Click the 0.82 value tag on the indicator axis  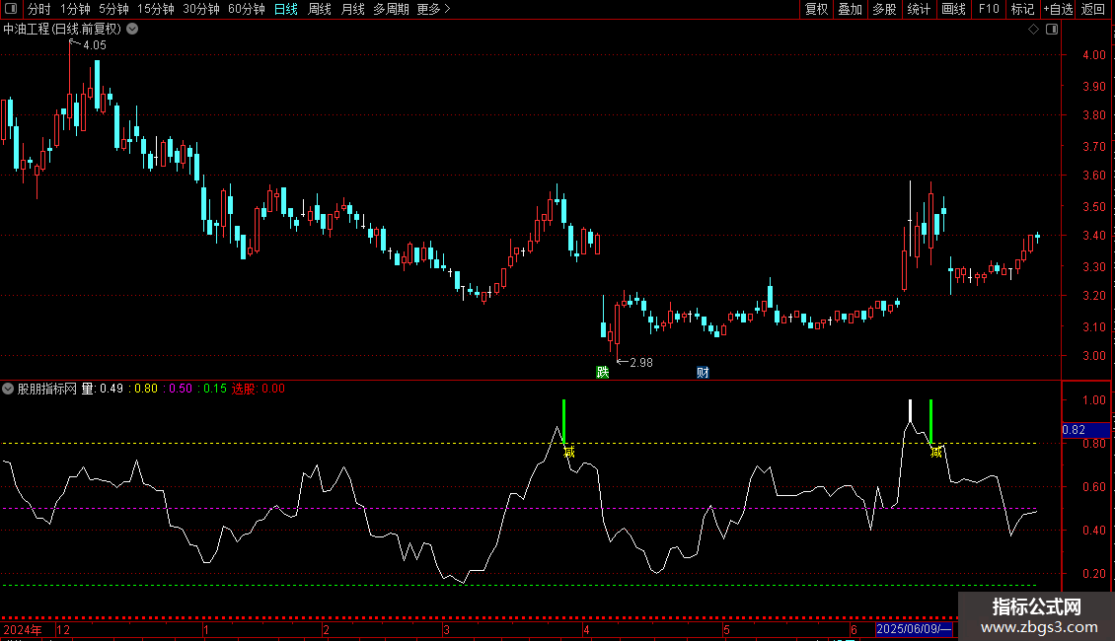coord(1085,430)
